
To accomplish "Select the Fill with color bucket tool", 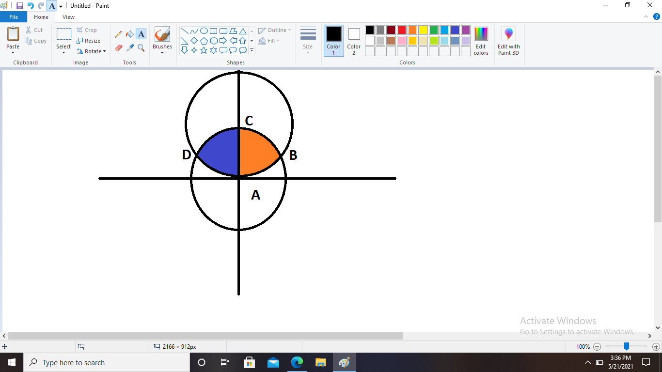I will (129, 34).
